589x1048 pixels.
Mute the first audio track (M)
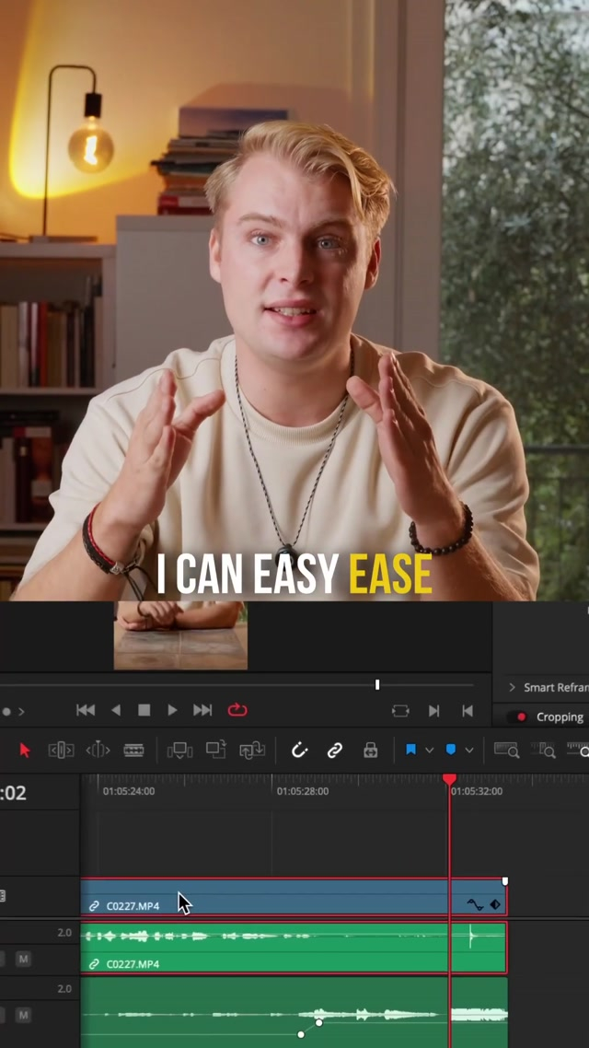point(23,959)
